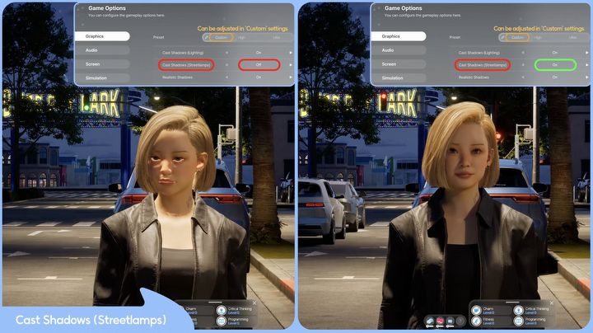Image resolution: width=593 pixels, height=333 pixels.
Task: Click the Critical Thinking icon in right panel
Action: 518,311
